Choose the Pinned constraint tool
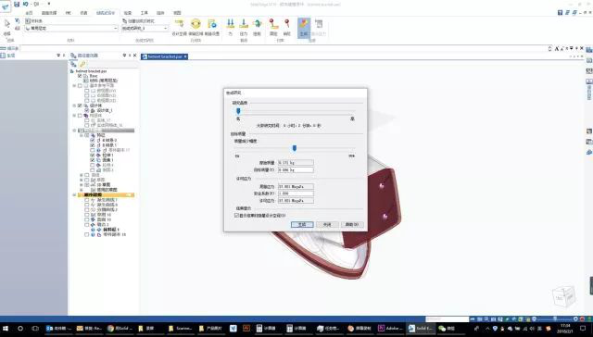 click(287, 27)
